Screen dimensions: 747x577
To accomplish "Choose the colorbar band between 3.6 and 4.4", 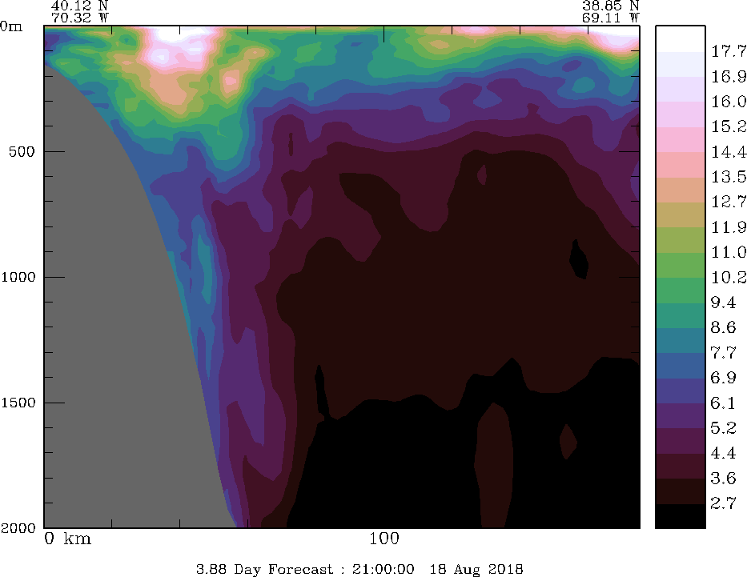I will point(680,466).
